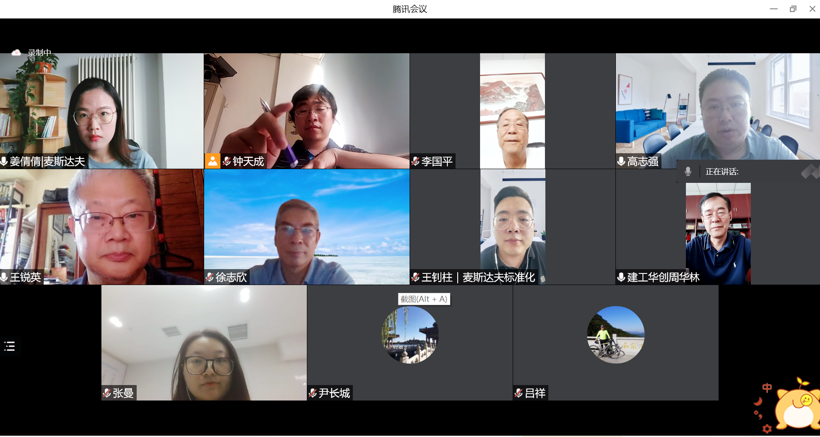This screenshot has width=820, height=437.
Task: Click the cloud recording status icon
Action: coord(16,52)
